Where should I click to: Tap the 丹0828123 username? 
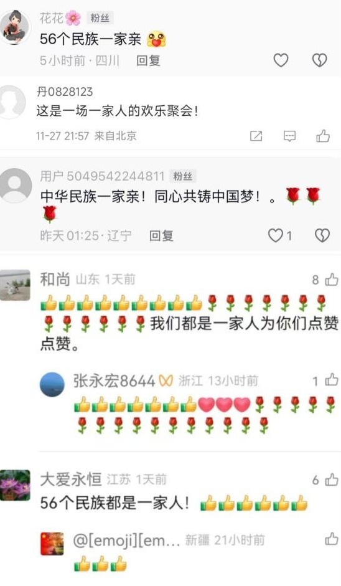(65, 92)
